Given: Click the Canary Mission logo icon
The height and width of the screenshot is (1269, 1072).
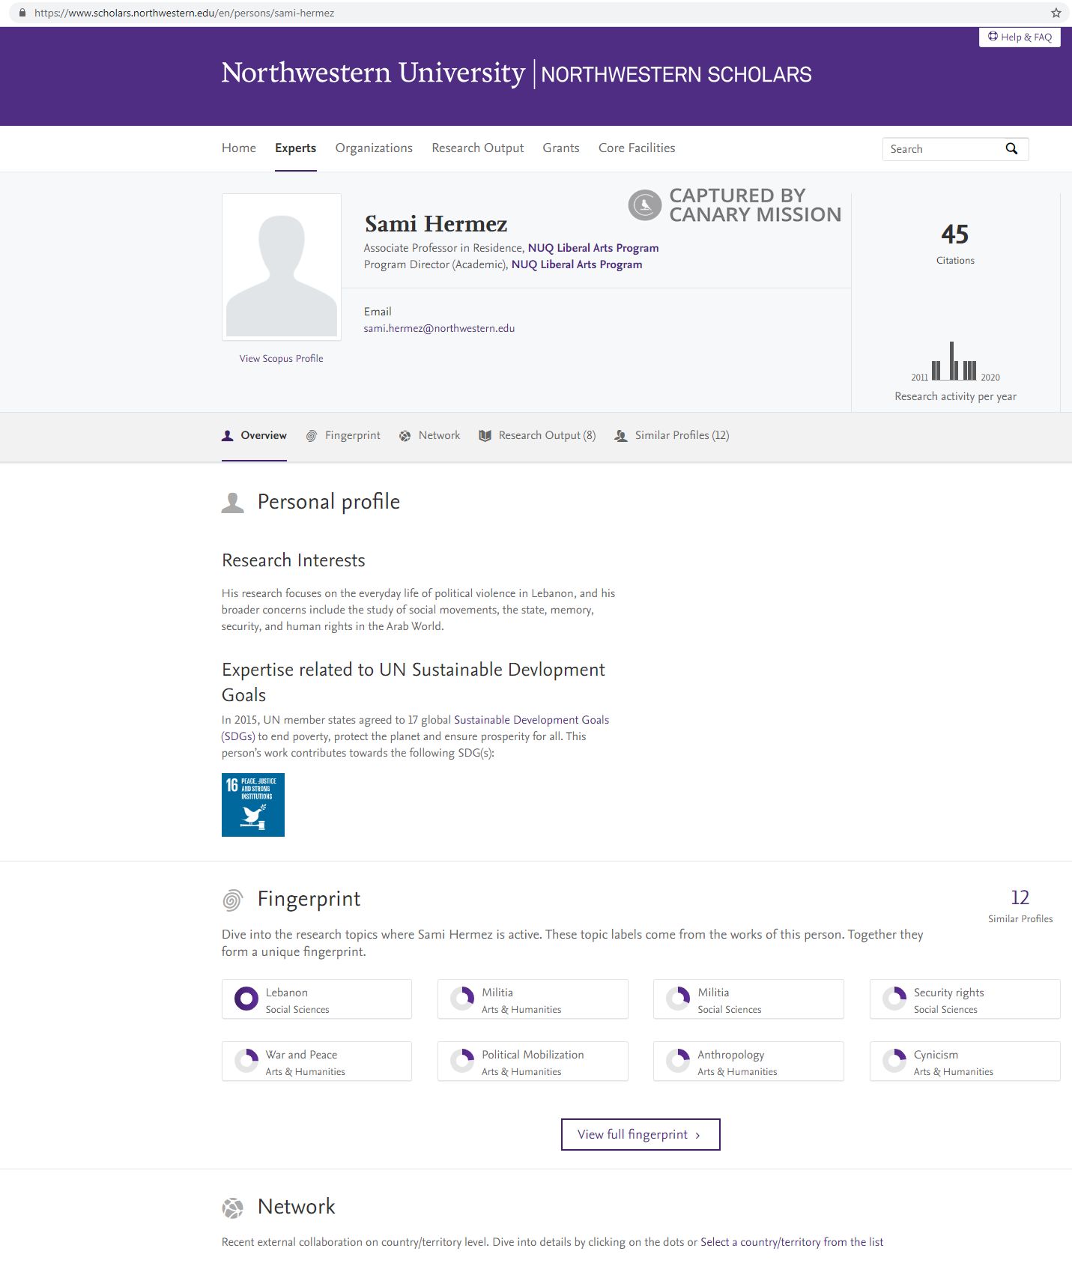Looking at the screenshot, I should pos(644,205).
